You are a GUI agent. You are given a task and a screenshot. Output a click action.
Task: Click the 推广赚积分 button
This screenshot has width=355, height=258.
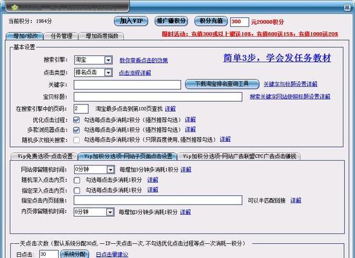(x=171, y=21)
